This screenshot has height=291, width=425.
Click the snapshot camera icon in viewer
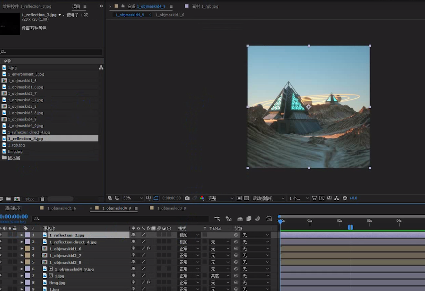(187, 198)
